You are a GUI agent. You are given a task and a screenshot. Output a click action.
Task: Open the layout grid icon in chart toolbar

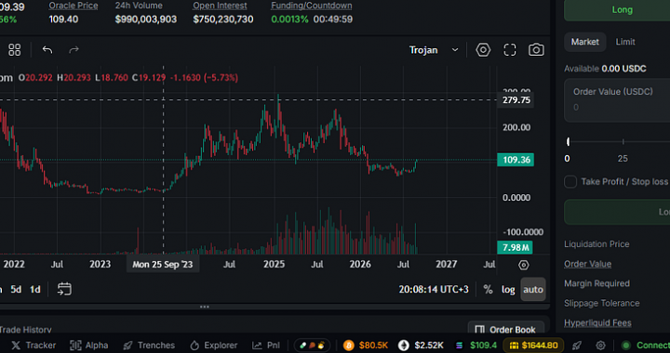15,50
